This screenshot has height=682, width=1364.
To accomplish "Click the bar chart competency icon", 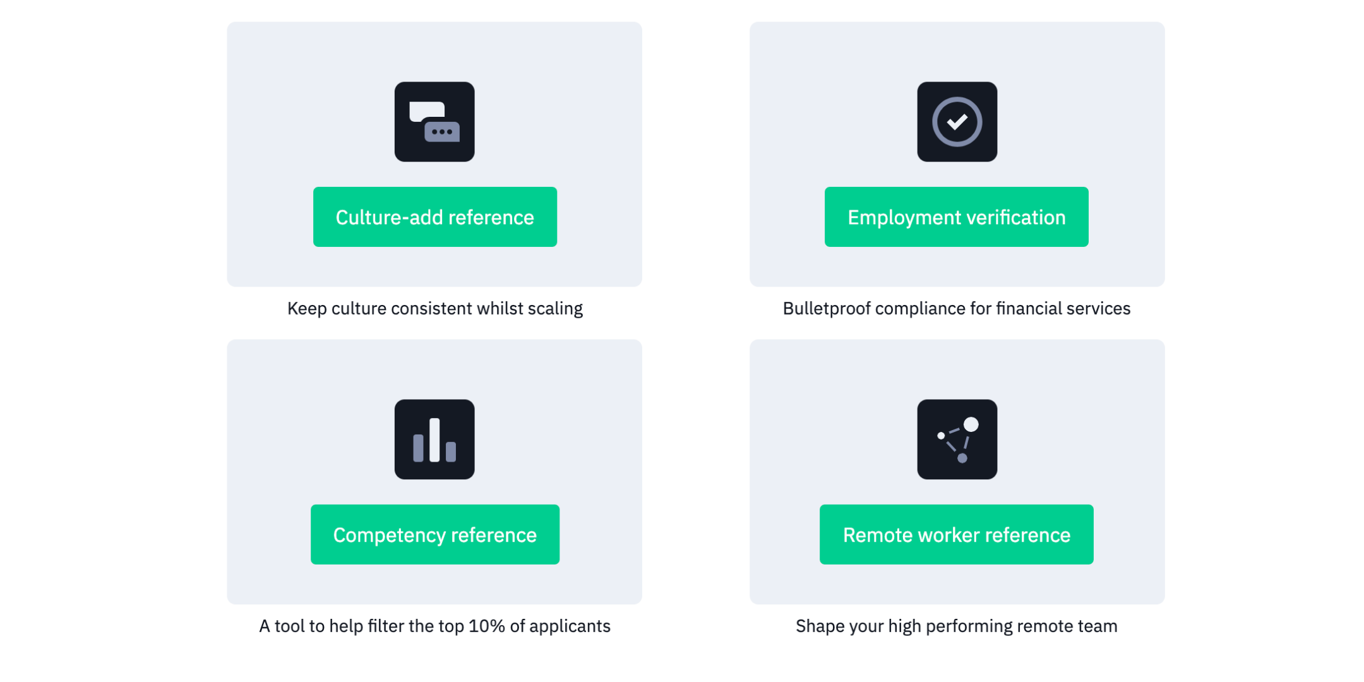I will point(434,440).
